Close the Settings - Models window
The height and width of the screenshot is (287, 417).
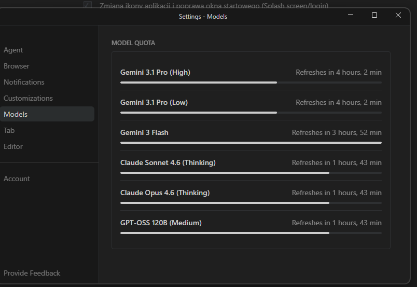[x=398, y=15]
